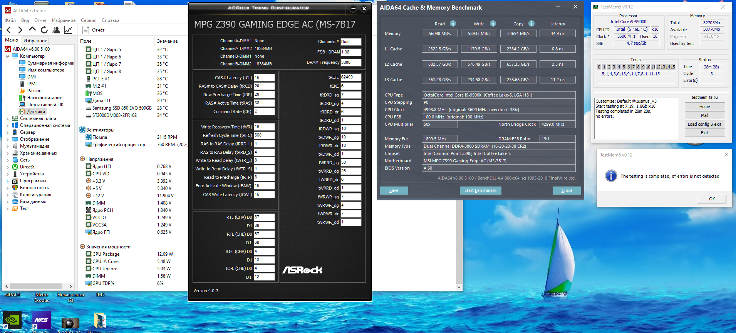Click Close in the AIDA64 benchmark window
Image resolution: width=736 pixels, height=333 pixels.
(567, 190)
